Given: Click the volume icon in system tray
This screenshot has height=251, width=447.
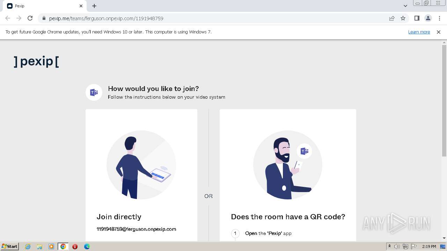Looking at the screenshot, I should coord(397,246).
